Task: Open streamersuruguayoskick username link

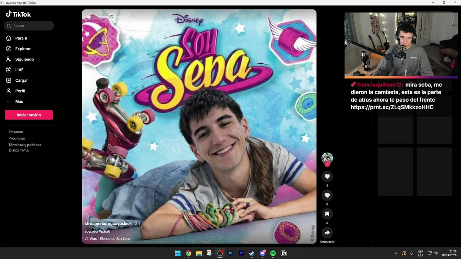Action: point(108,224)
